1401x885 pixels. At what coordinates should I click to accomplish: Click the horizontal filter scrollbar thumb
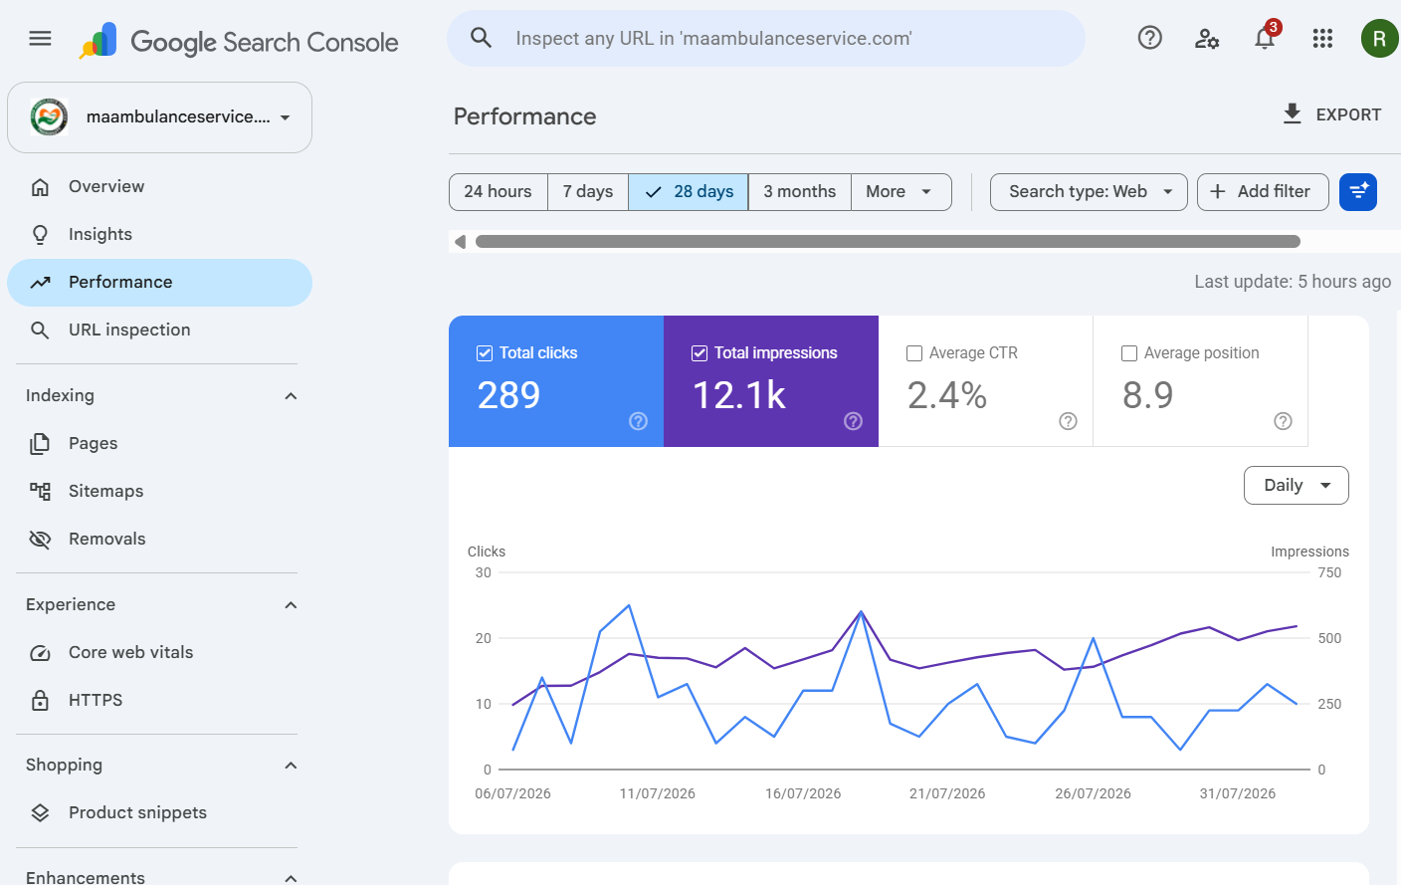[888, 242]
